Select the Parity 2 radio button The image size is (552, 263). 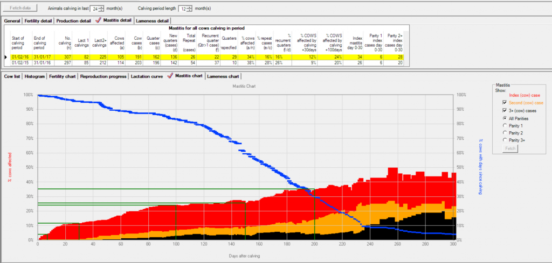click(505, 132)
